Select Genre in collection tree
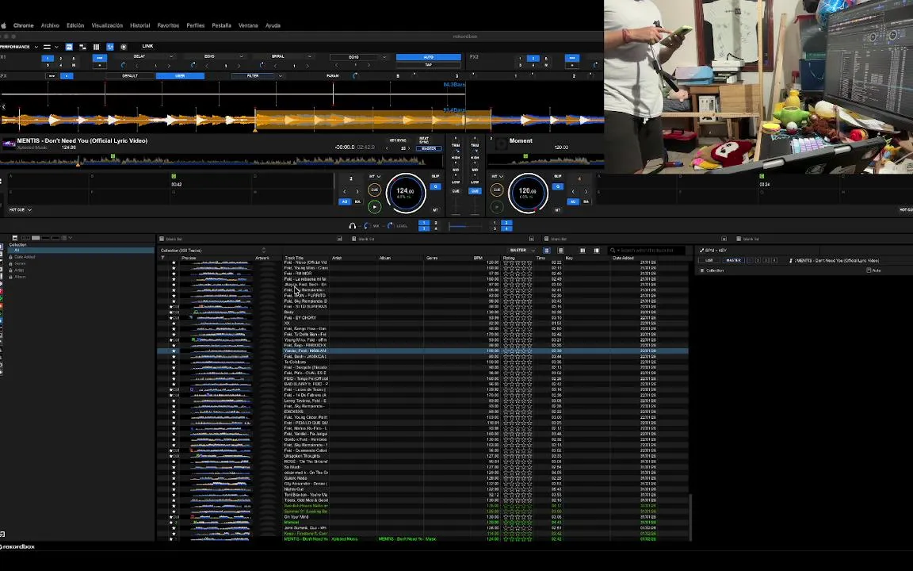913x571 pixels. pos(21,263)
